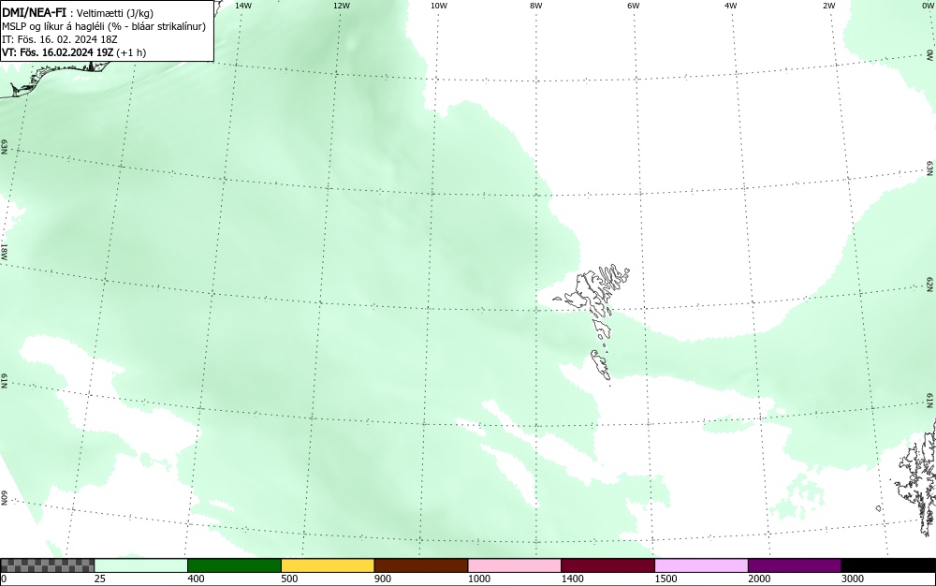The height and width of the screenshot is (586, 936).
Task: Click the southernmost Faroe island (Suðuroy) outline
Action: pyautogui.click(x=601, y=365)
